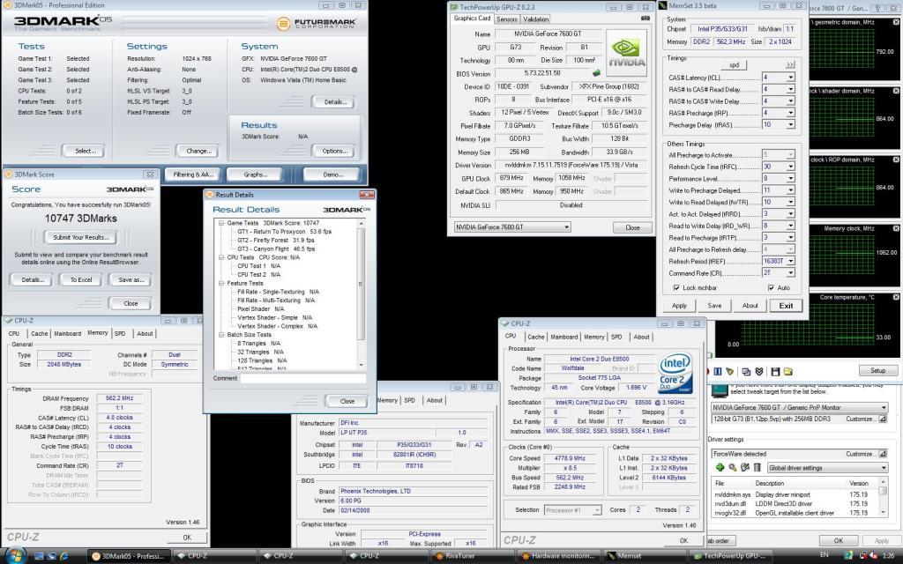Click the GPU-Z screenshot camera icon
This screenshot has height=564, width=903.
[645, 19]
